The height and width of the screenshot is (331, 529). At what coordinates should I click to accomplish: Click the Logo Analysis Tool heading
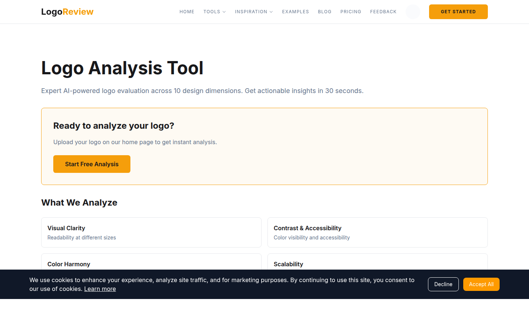click(x=122, y=68)
